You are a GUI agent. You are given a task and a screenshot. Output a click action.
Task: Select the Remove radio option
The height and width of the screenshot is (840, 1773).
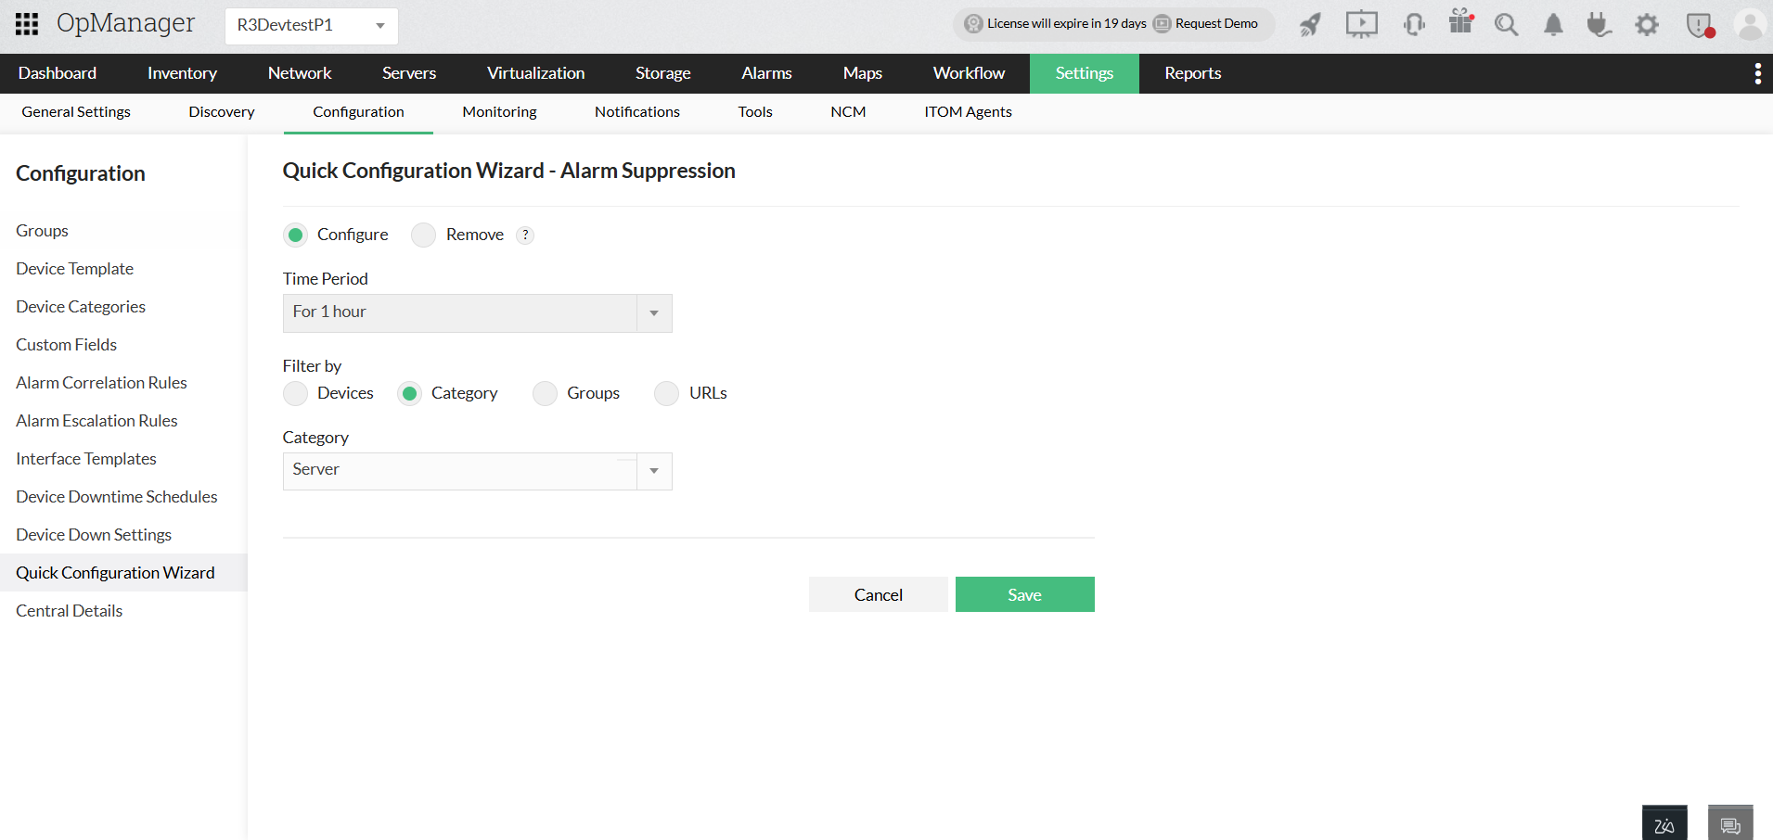pos(423,235)
